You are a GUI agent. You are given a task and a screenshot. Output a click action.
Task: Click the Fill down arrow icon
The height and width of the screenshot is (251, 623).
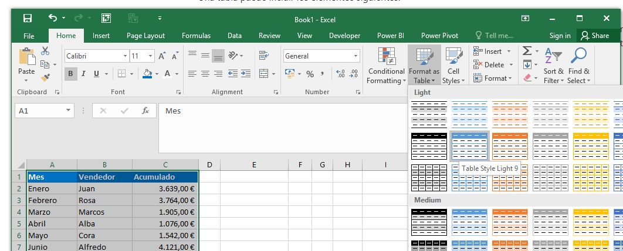click(527, 64)
